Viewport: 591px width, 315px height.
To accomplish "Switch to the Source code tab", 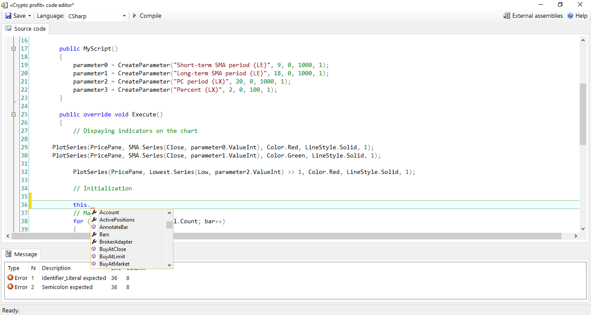I will click(x=26, y=29).
